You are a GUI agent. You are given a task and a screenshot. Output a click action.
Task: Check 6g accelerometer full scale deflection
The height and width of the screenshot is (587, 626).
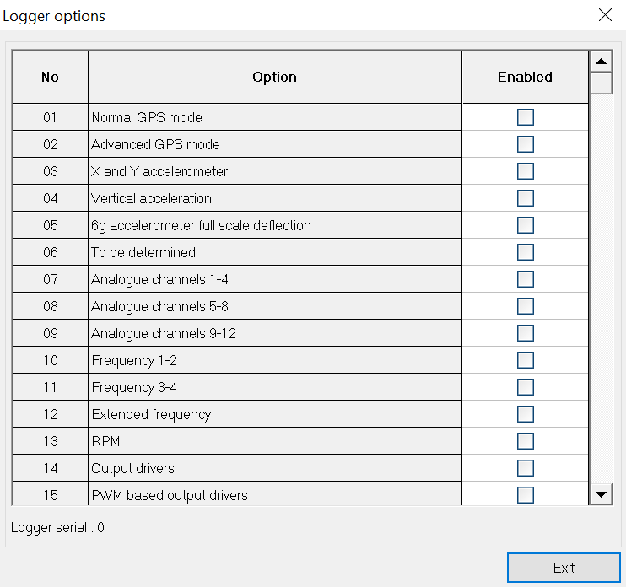(526, 225)
